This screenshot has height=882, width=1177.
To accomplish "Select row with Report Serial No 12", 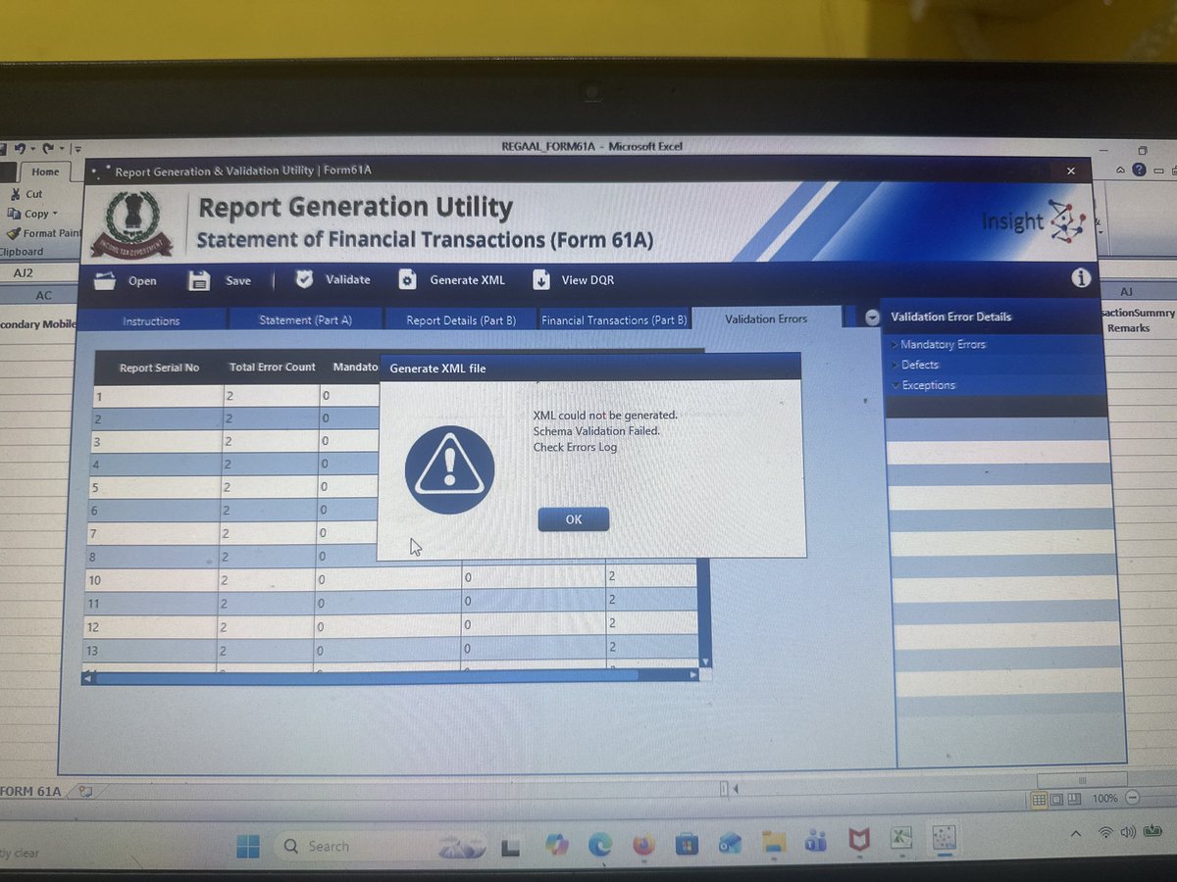I will tap(391, 625).
